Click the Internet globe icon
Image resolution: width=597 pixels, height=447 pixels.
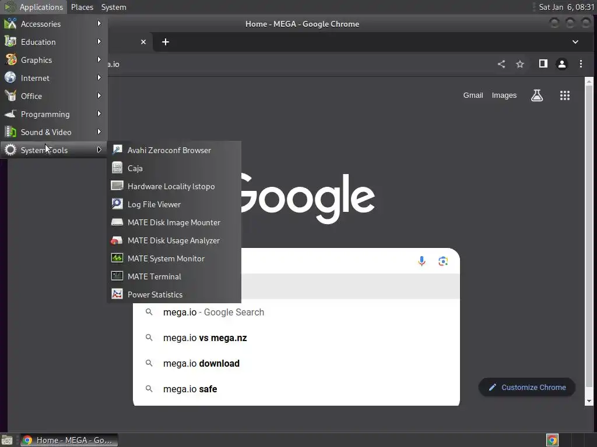(x=10, y=78)
